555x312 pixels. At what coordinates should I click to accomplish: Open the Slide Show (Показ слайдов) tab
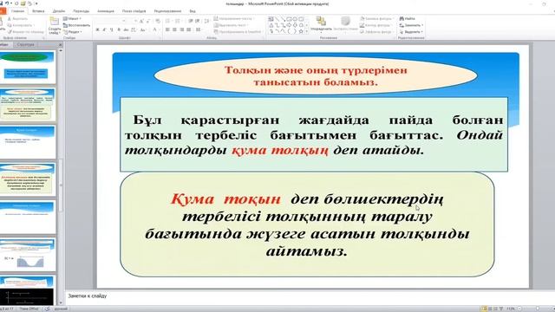[x=134, y=11]
